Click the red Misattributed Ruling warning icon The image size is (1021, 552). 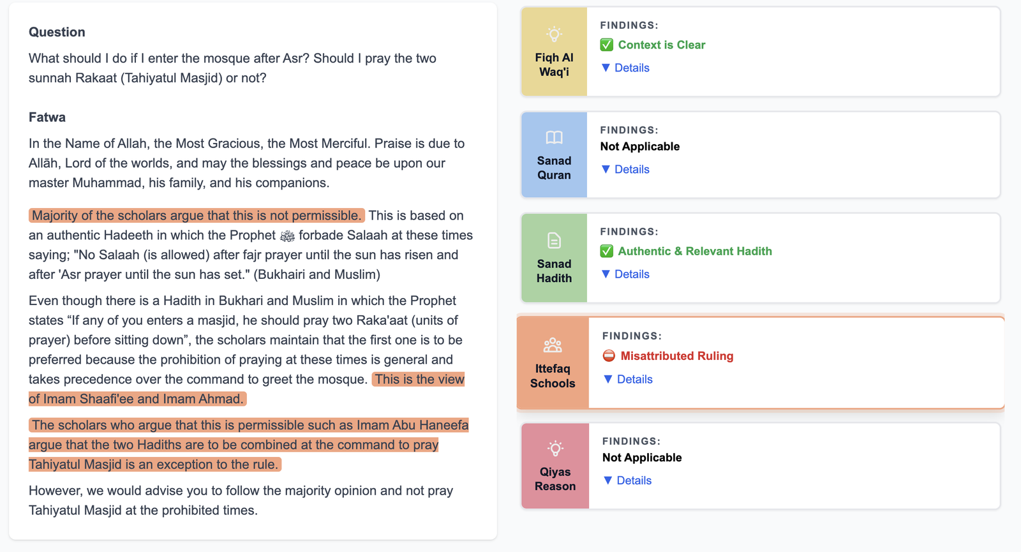(609, 356)
